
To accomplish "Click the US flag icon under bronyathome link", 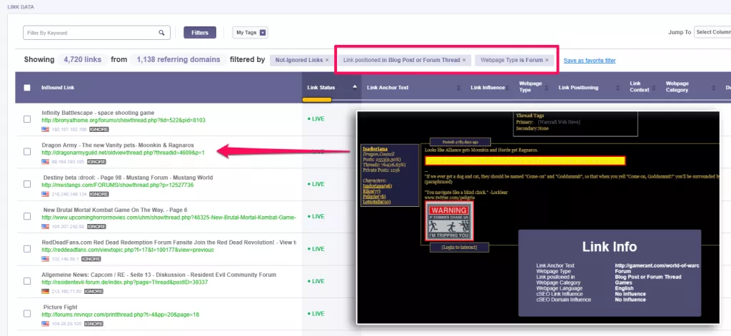I will click(x=45, y=129).
